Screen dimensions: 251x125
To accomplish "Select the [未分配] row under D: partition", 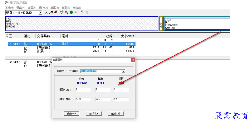I will tap(30, 66).
